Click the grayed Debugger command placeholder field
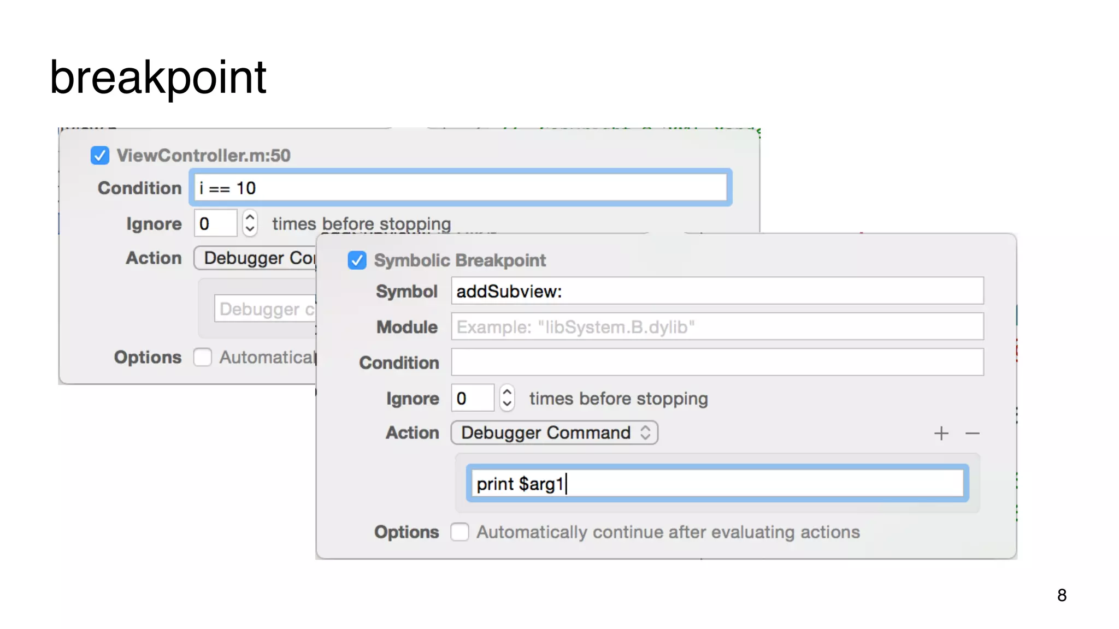1119x629 pixels. [266, 309]
